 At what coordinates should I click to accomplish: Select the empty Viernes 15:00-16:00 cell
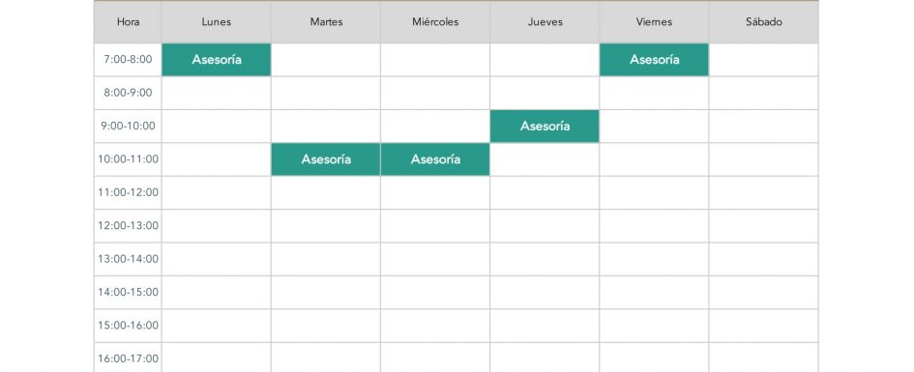pyautogui.click(x=654, y=325)
